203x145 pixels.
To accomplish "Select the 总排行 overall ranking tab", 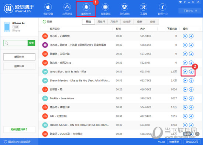I will (x=127, y=22).
